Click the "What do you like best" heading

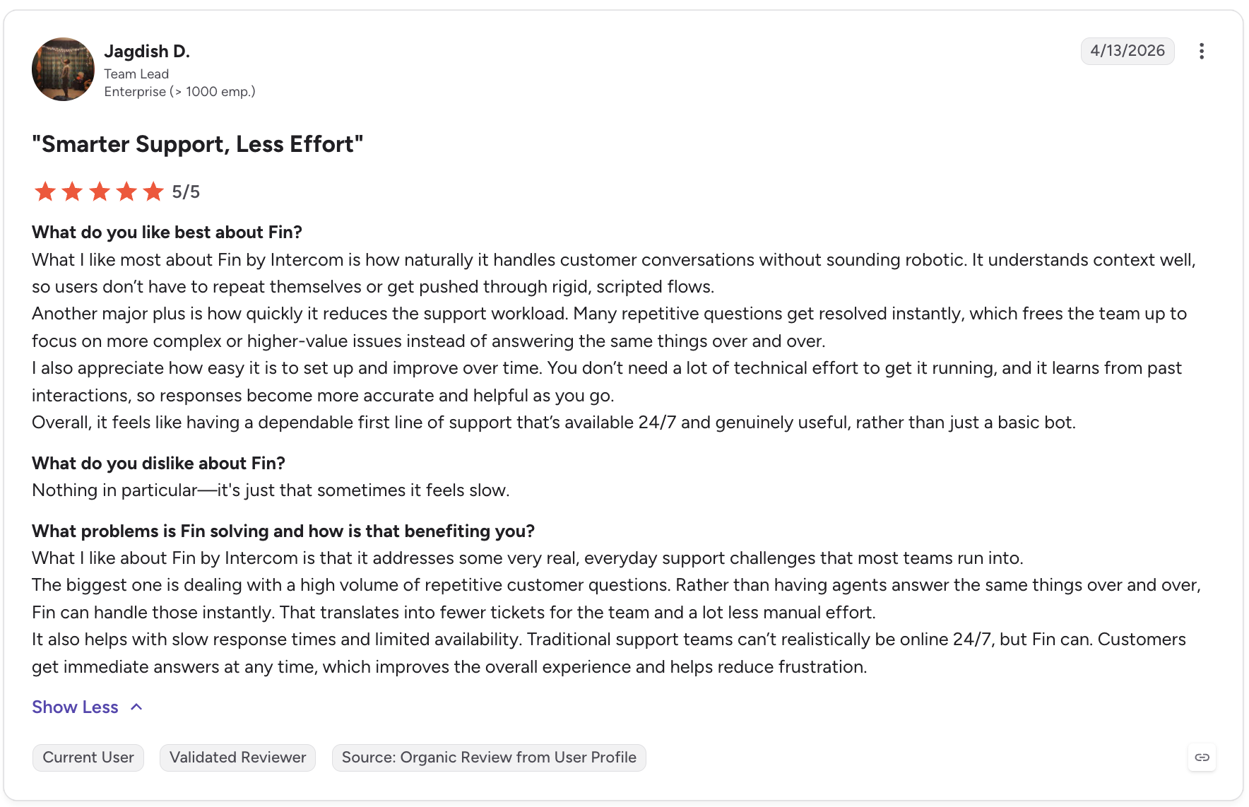coord(167,232)
